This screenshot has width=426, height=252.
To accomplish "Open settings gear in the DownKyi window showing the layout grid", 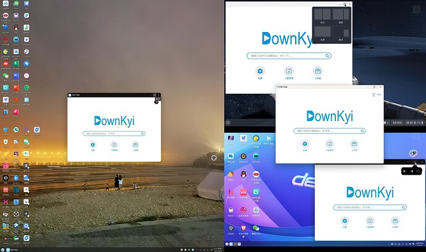I will [260, 71].
